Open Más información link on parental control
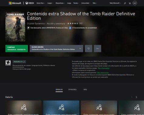 (103, 73)
